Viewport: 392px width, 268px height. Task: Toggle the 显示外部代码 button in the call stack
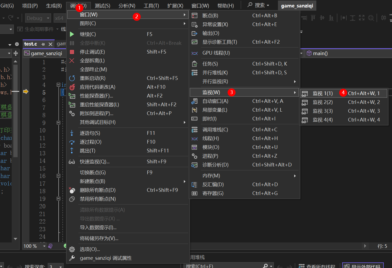tap(363, 266)
